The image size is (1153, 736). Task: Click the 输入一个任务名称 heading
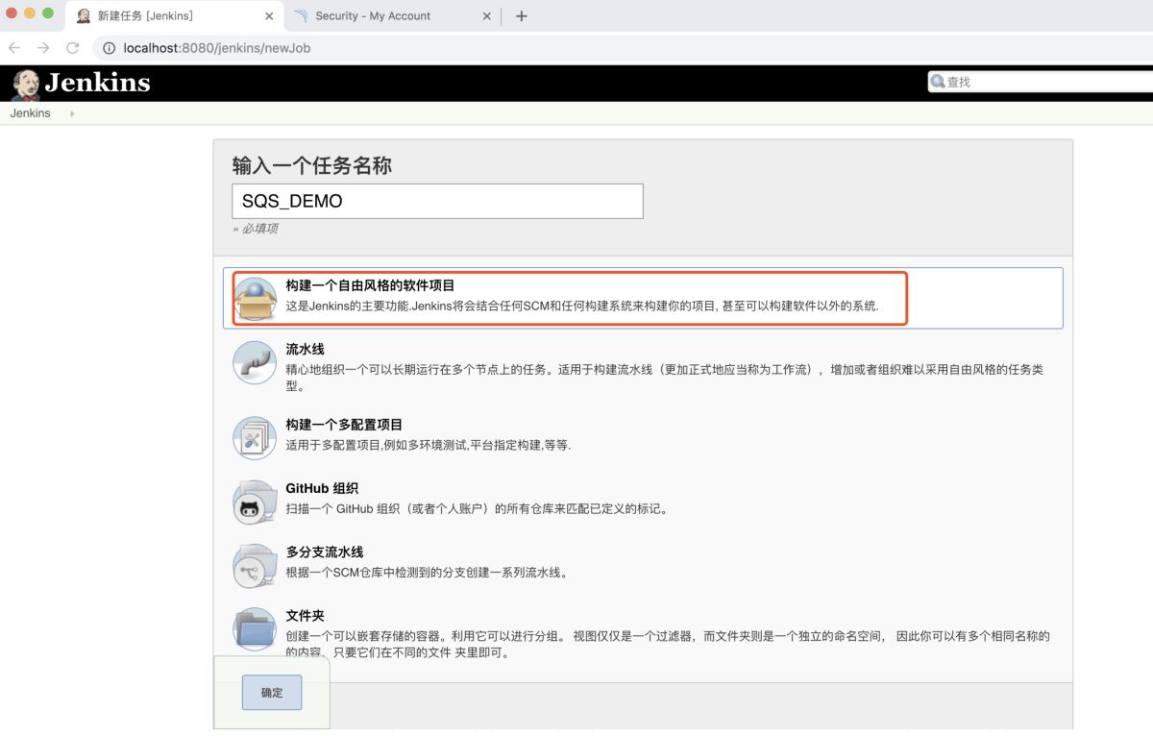click(311, 165)
